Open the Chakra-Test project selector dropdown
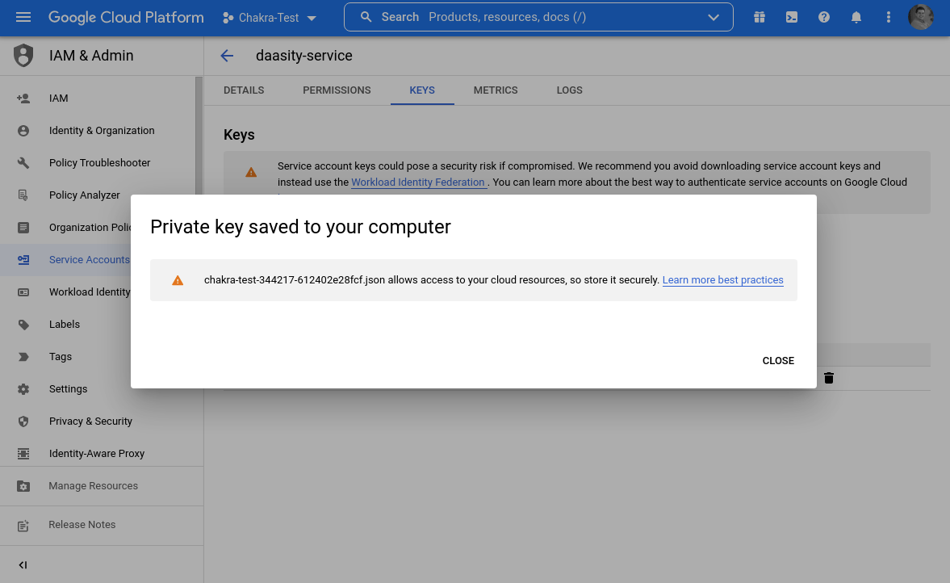This screenshot has height=583, width=950. [270, 18]
